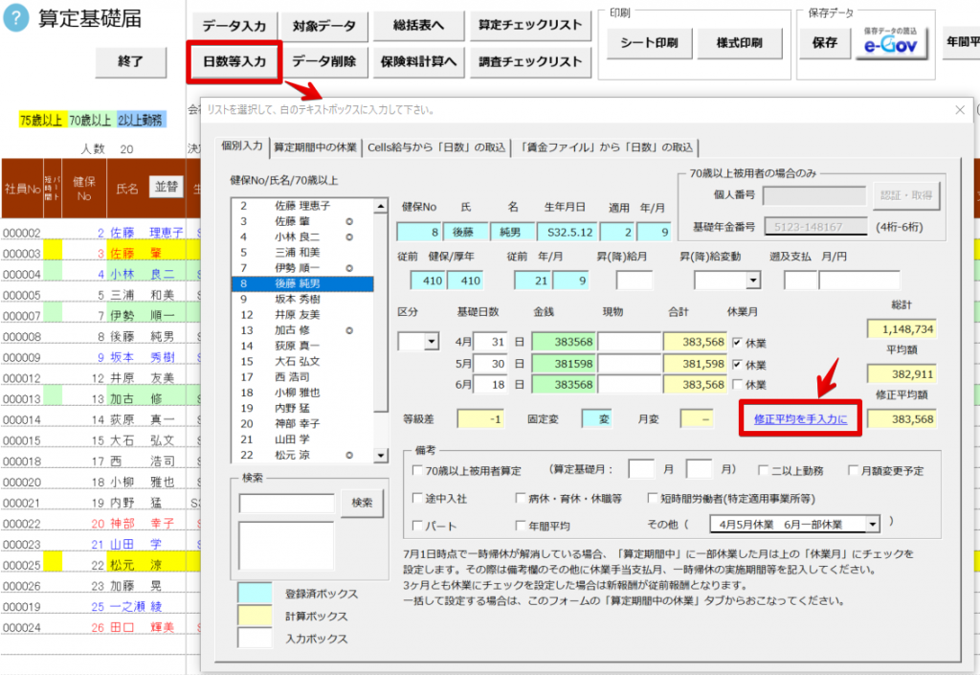Click the 対象データ button
Viewport: 980px width, 675px height.
tap(324, 26)
